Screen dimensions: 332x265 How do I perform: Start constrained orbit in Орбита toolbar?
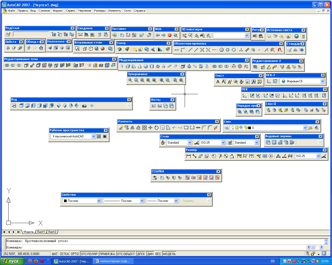(x=8, y=48)
